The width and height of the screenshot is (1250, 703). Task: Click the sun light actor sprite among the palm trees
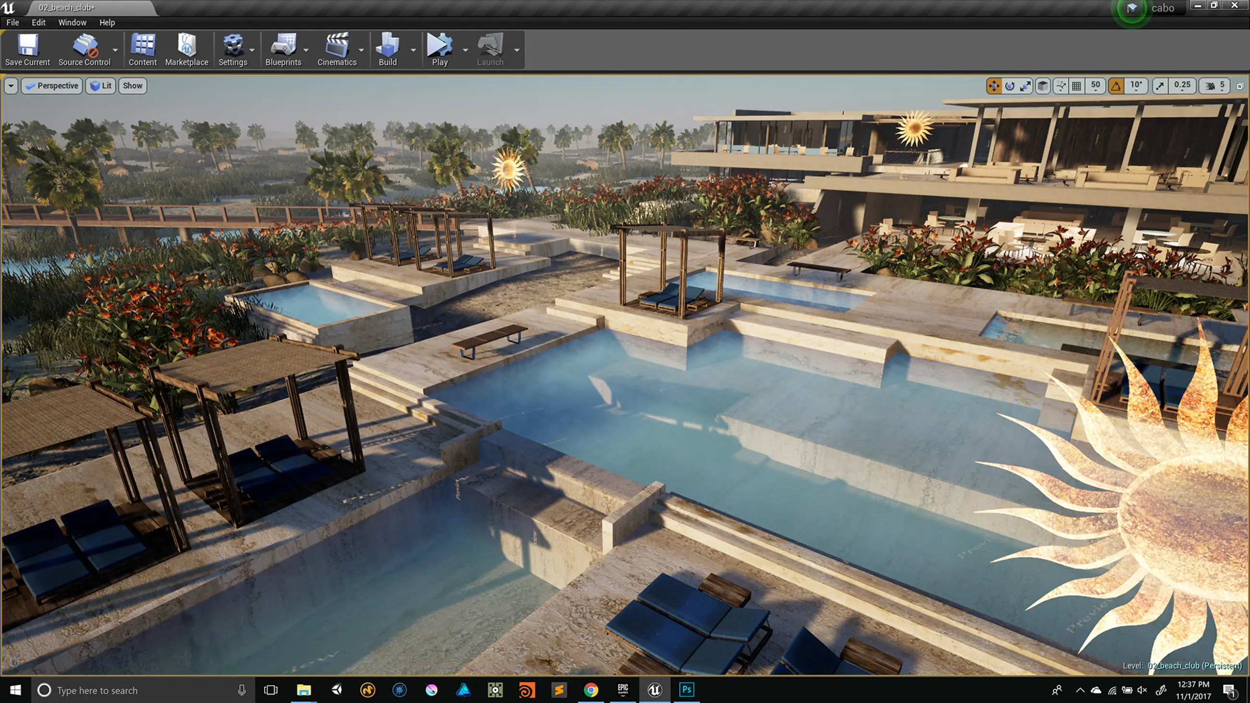508,169
